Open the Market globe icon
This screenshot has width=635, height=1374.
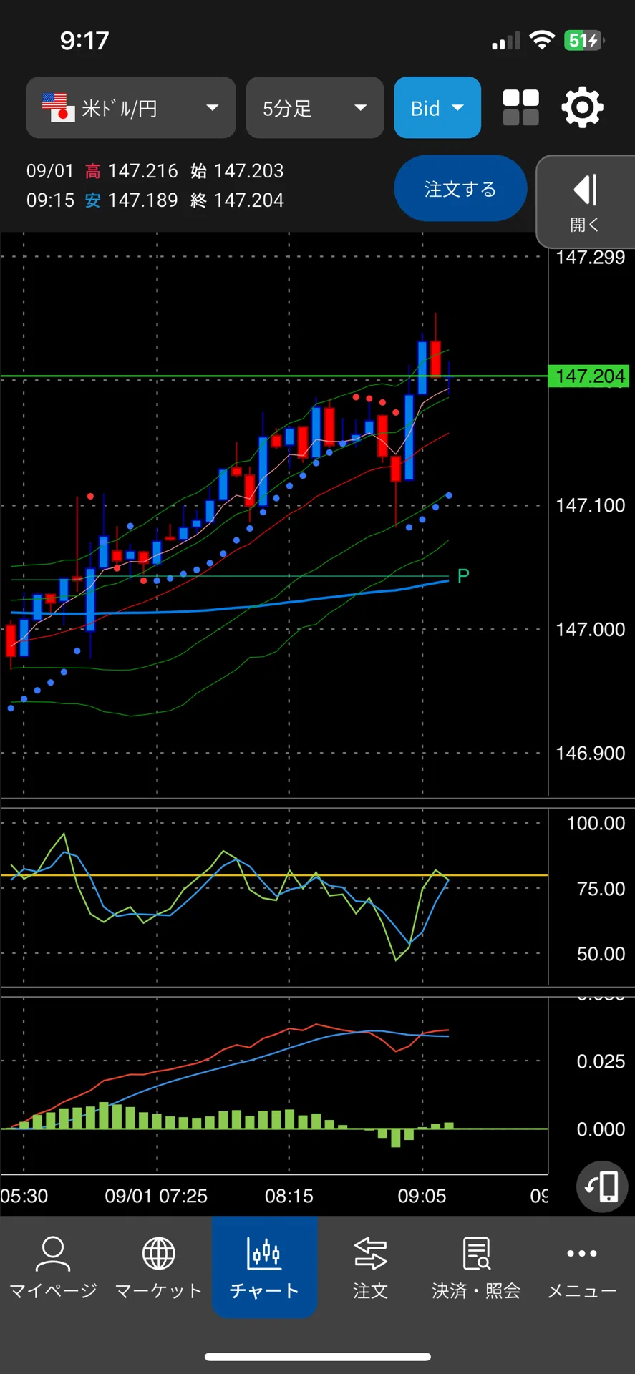click(x=158, y=1253)
